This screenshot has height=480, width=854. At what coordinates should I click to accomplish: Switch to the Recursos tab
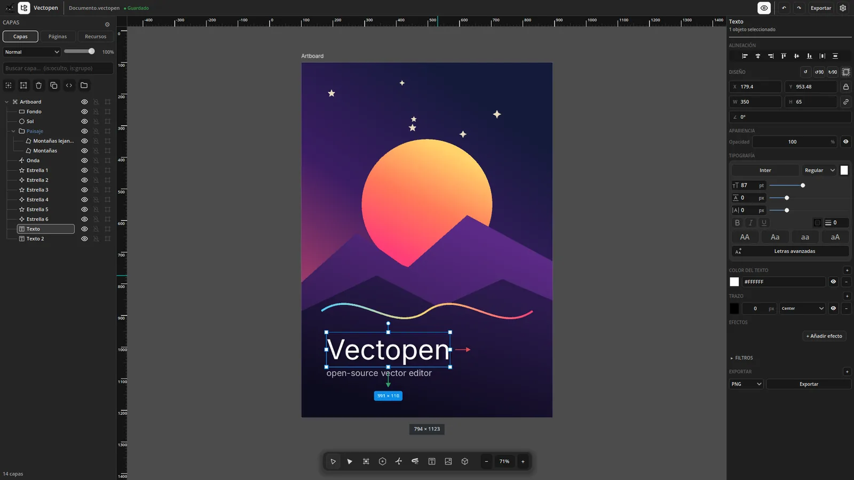(96, 36)
